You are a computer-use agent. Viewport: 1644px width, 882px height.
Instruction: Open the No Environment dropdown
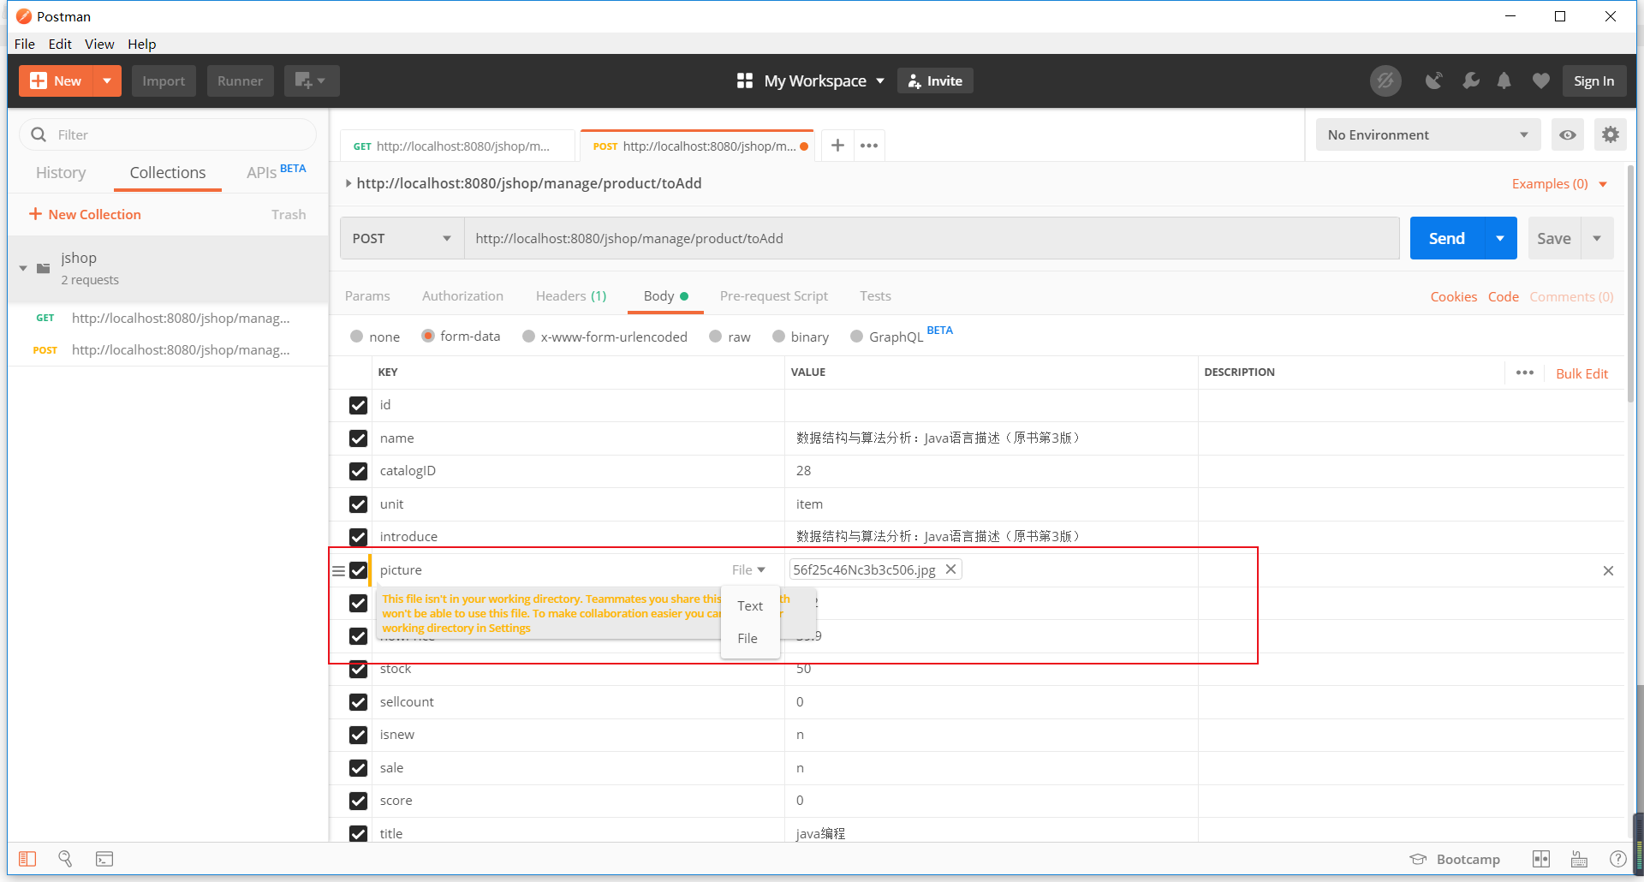click(x=1427, y=134)
